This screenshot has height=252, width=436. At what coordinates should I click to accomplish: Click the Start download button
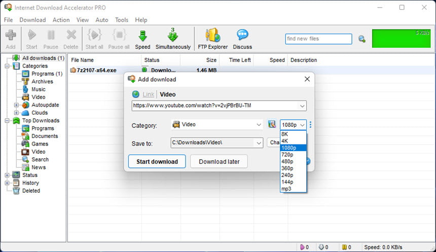pyautogui.click(x=157, y=162)
